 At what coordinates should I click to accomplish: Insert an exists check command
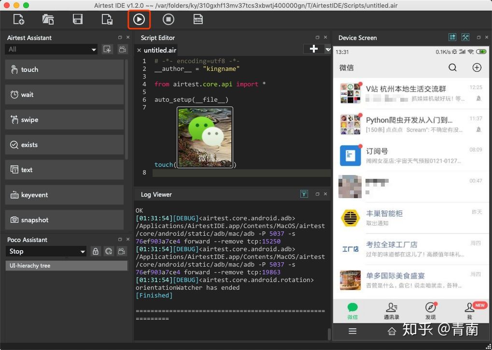[x=64, y=145]
